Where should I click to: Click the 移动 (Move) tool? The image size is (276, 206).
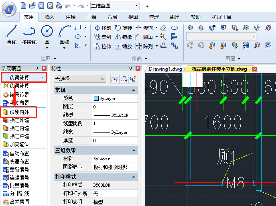pyautogui.click(x=102, y=28)
